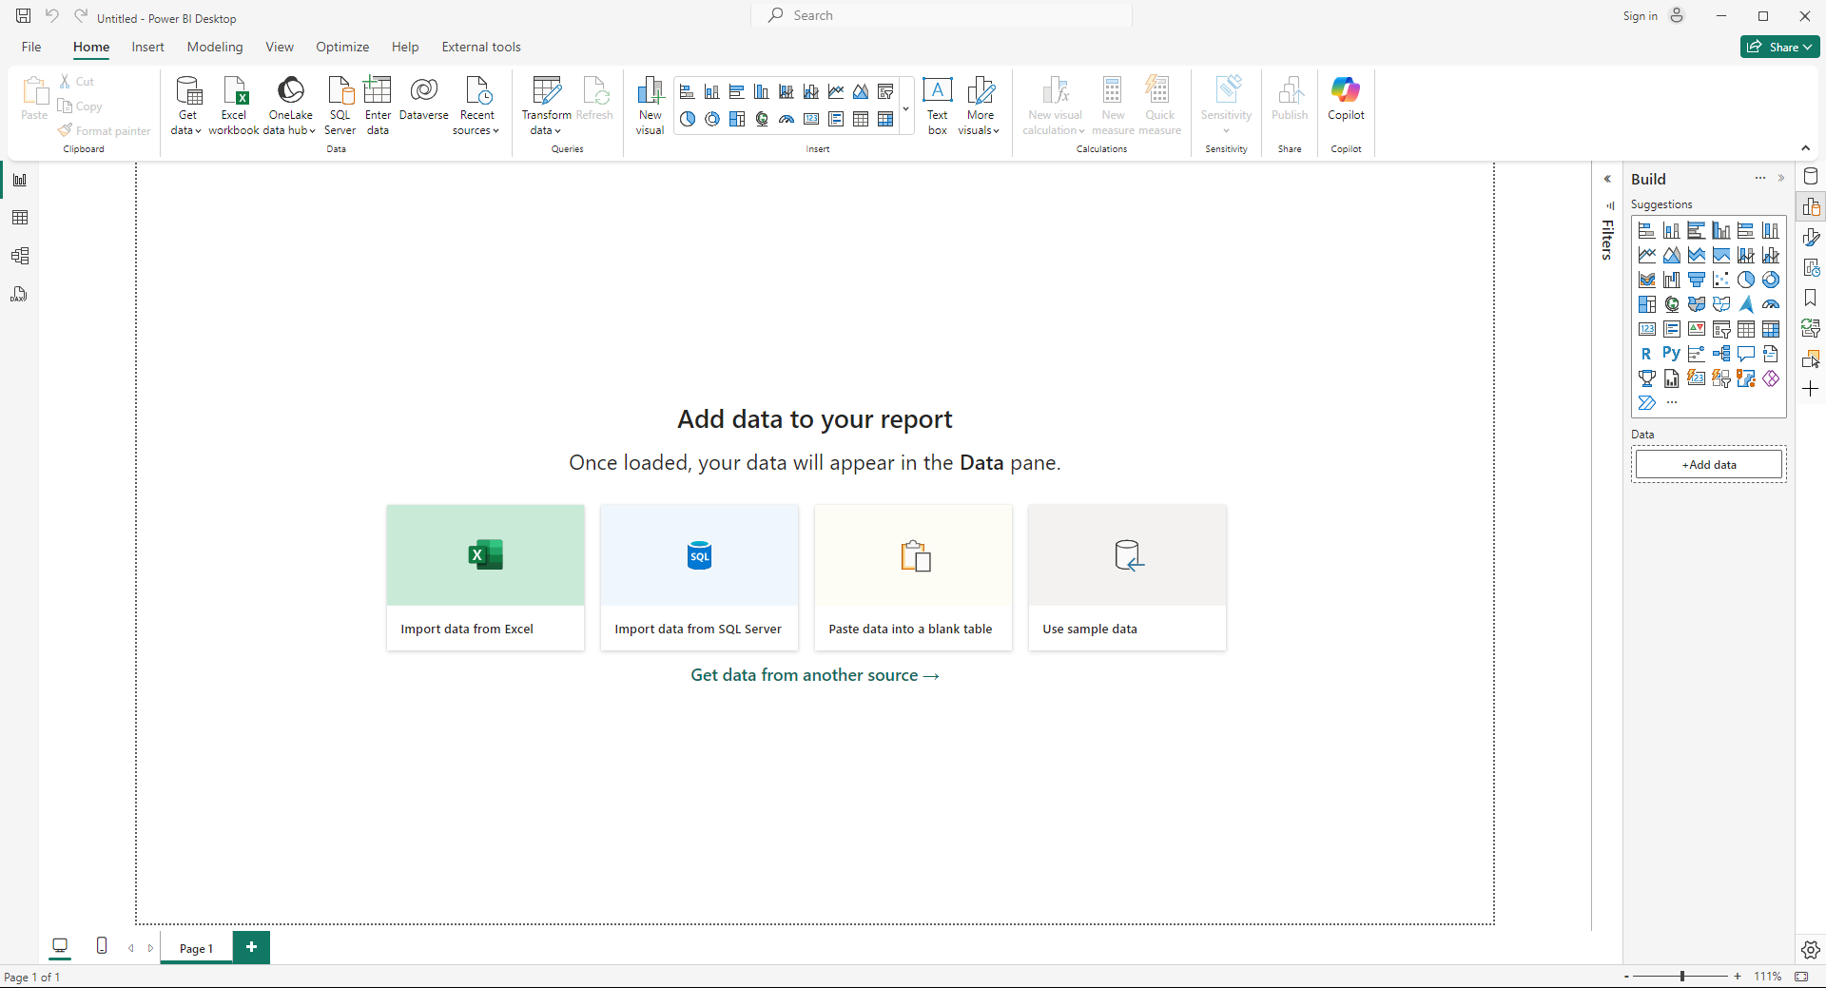
Task: Open Recent sources dropdown
Action: 476,106
